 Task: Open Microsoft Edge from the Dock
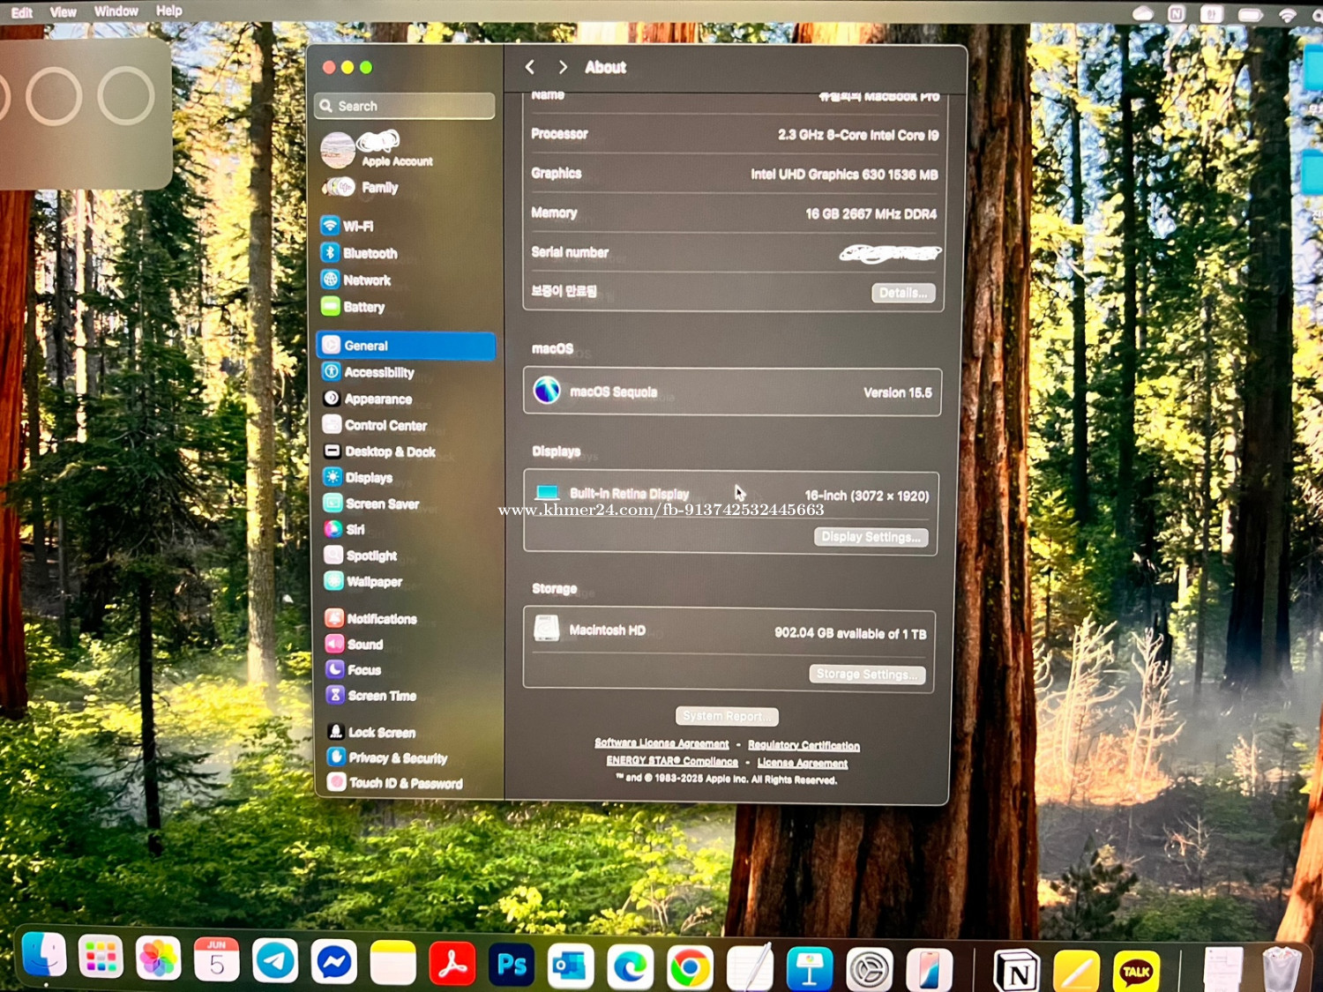[631, 966]
